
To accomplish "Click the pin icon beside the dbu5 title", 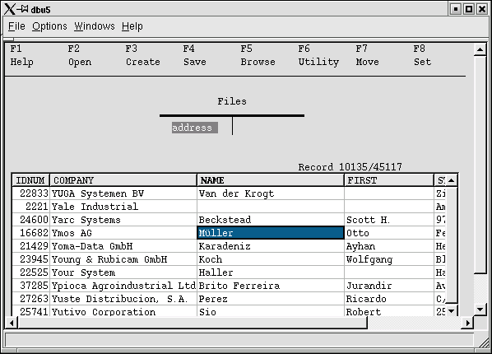I will click(22, 9).
